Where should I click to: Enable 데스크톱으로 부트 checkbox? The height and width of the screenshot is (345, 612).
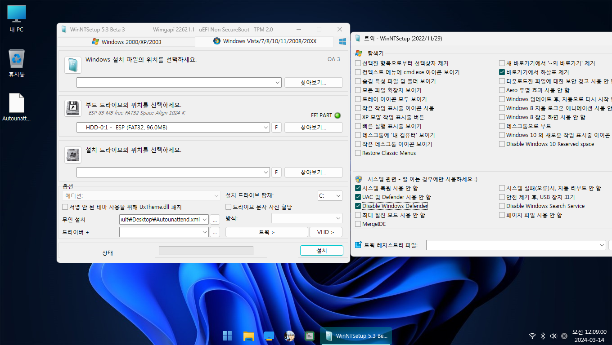[x=502, y=126]
